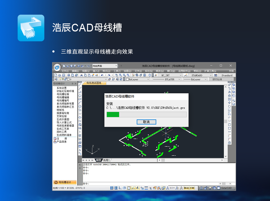Toggle Object Snap in status bar

click(129, 188)
